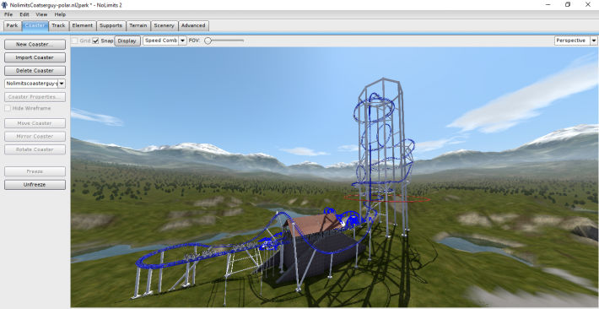
Task: Click the Freeze button
Action: click(x=35, y=171)
